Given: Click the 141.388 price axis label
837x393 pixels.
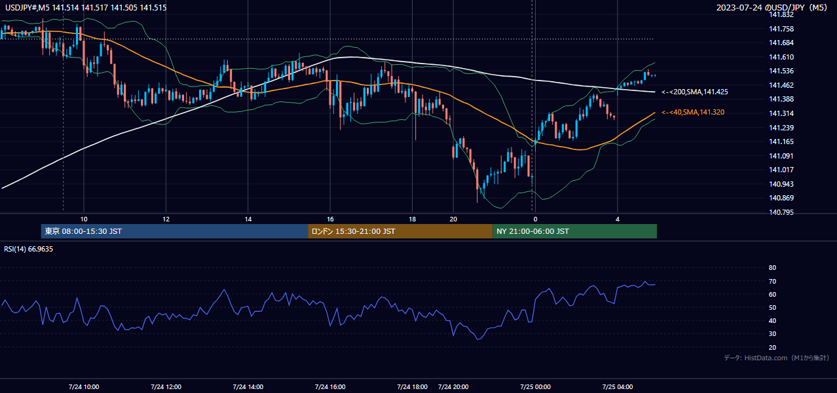Looking at the screenshot, I should tap(781, 99).
